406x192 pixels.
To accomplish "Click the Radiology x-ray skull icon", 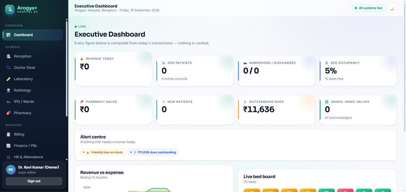I will coord(9,90).
